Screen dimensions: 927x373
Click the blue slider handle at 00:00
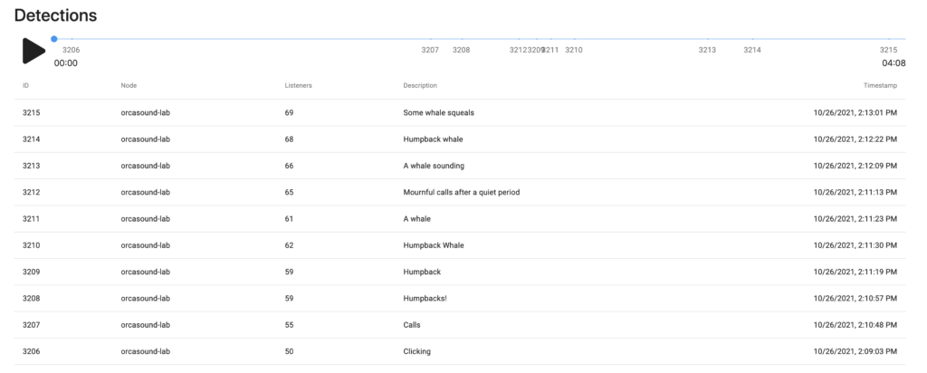tap(53, 39)
